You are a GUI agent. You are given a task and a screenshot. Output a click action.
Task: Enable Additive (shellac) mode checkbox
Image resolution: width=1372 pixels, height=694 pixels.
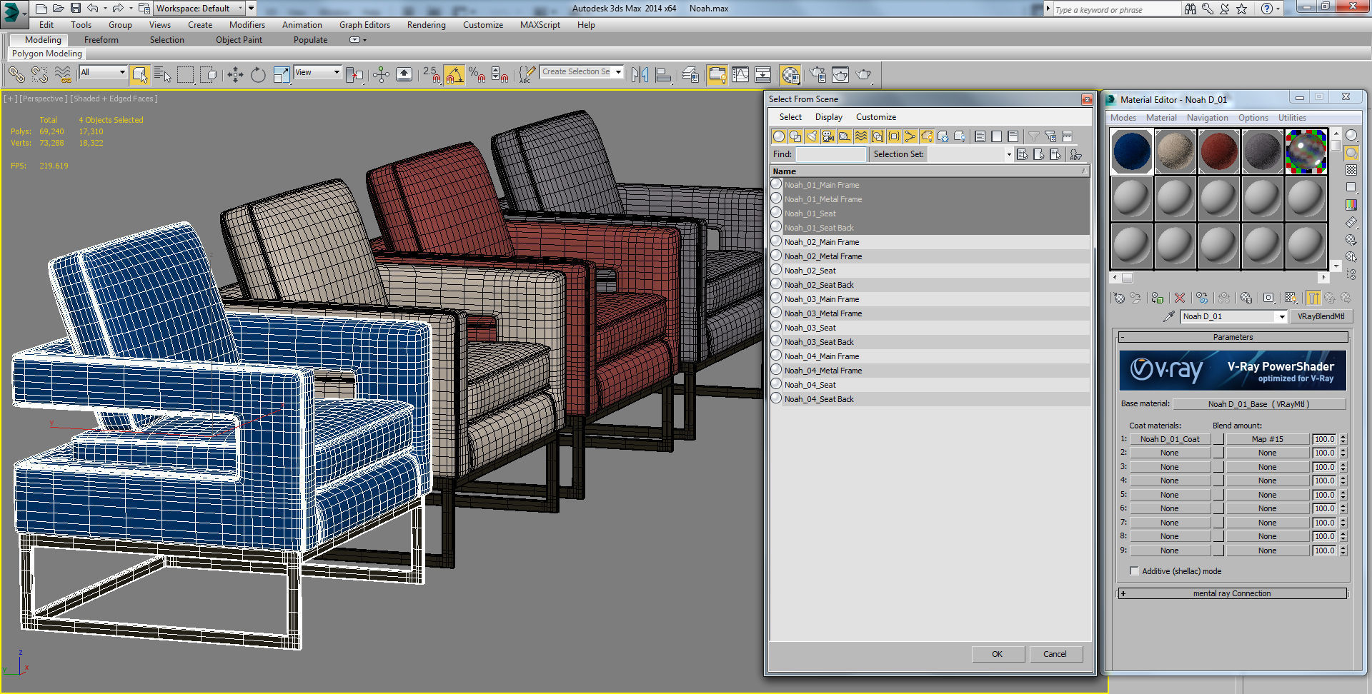(1134, 571)
